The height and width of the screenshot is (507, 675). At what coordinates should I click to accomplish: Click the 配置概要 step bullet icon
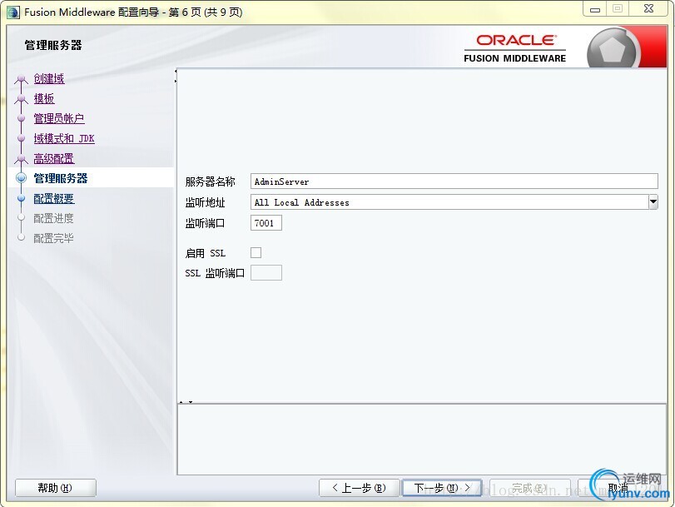click(x=21, y=198)
